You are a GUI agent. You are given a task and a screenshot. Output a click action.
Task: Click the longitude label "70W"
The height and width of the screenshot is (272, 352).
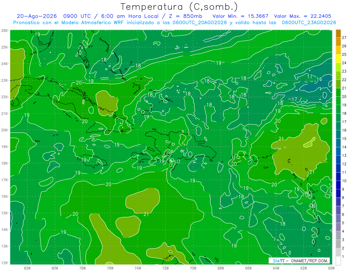193,268
